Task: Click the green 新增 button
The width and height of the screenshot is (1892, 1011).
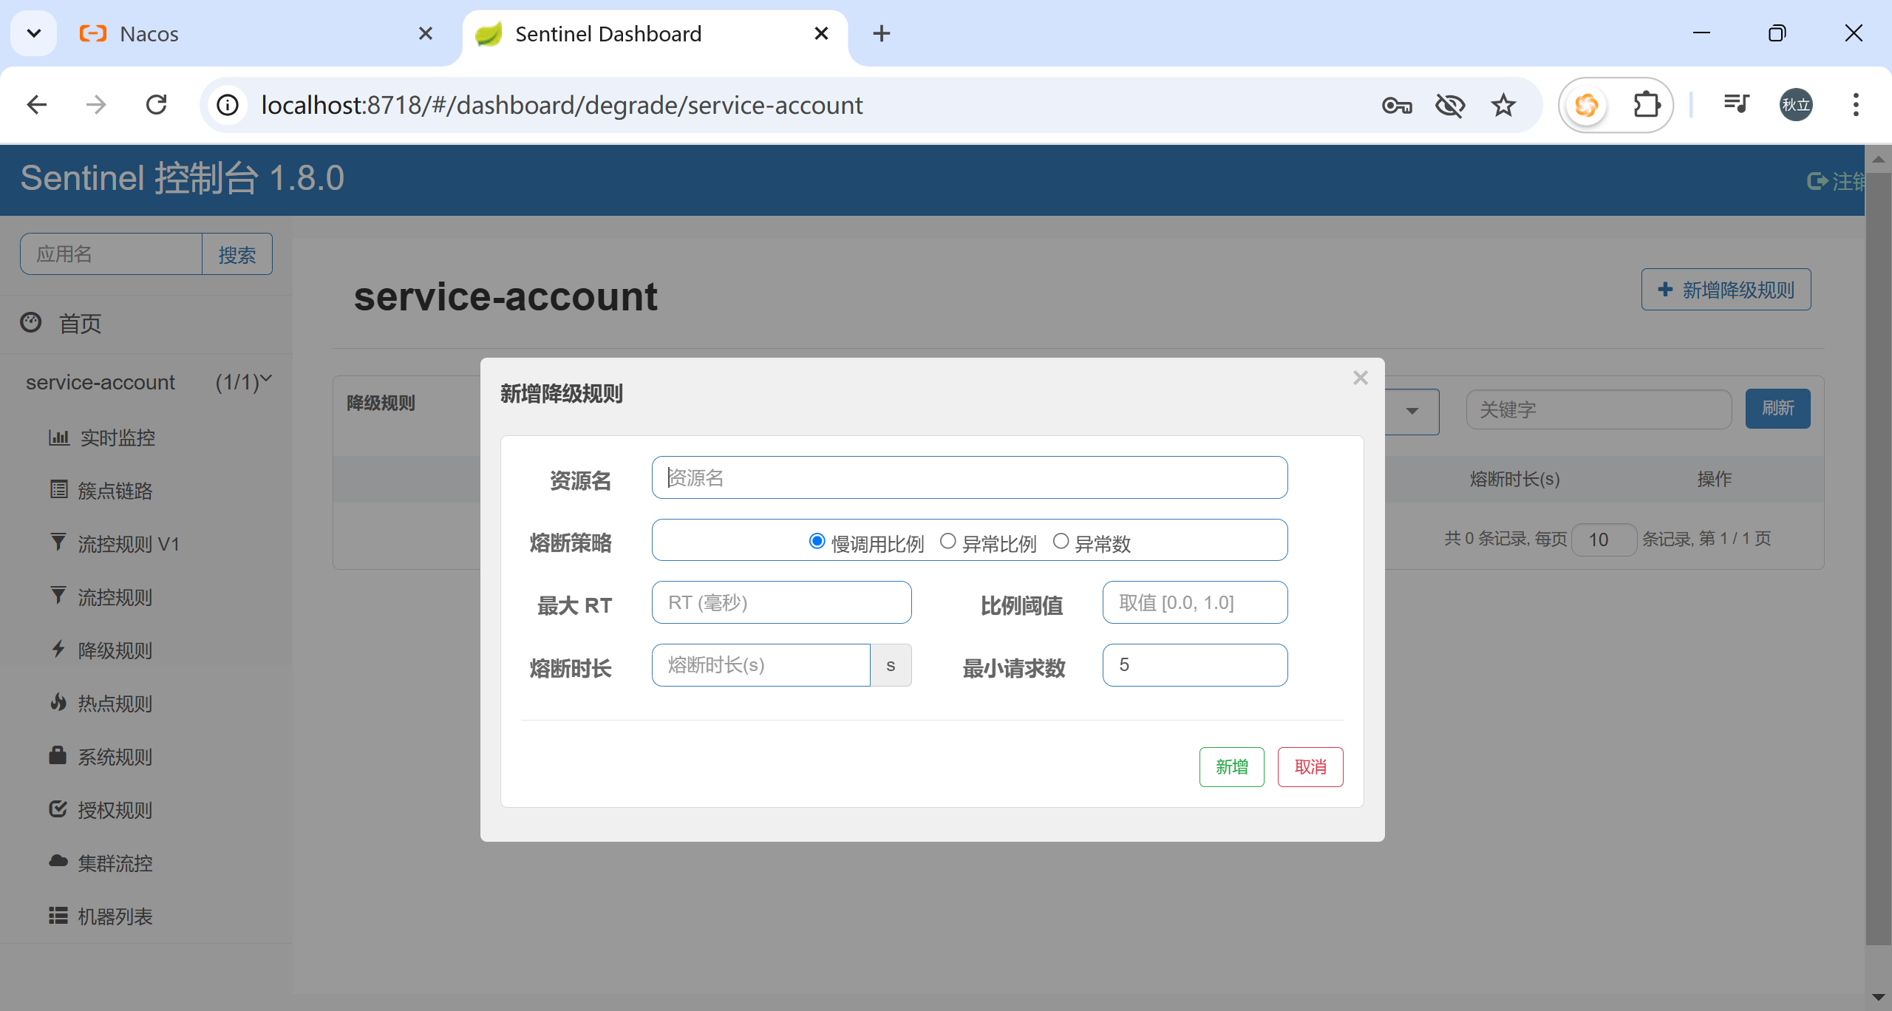Action: pyautogui.click(x=1231, y=767)
